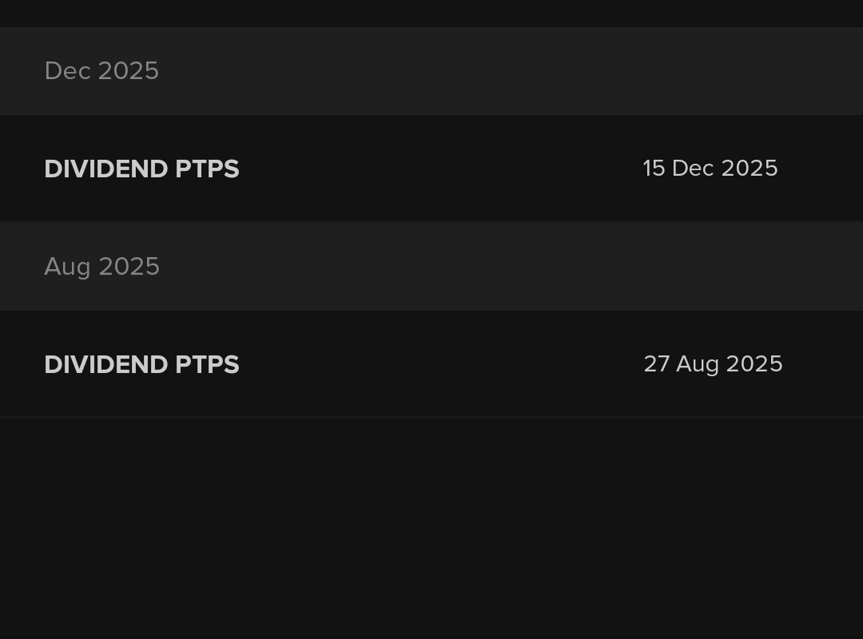Tap the "Dec 2025" month label text

coord(101,71)
